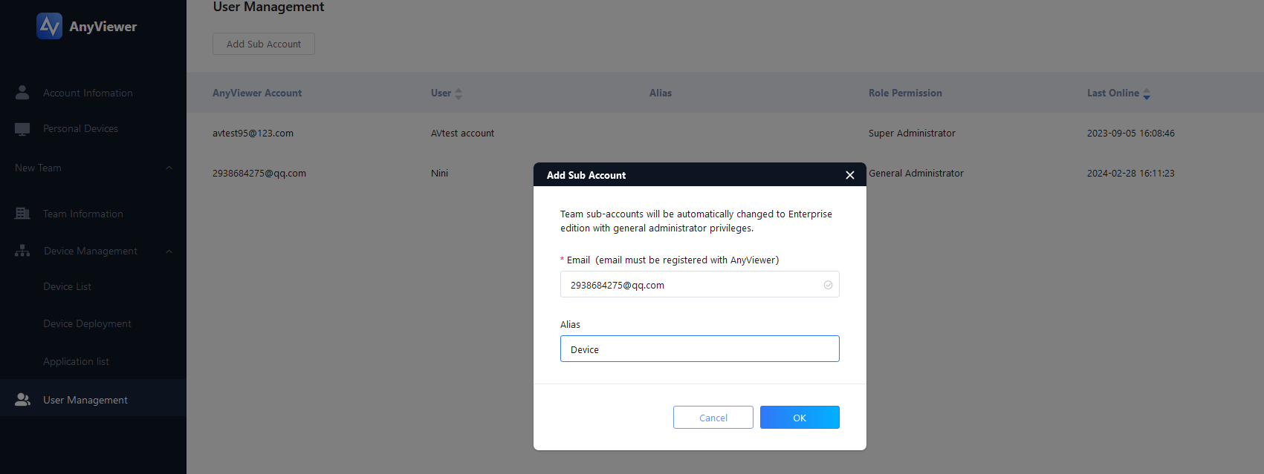Image resolution: width=1264 pixels, height=474 pixels.
Task: Click the Account Information person icon
Action: coord(22,93)
